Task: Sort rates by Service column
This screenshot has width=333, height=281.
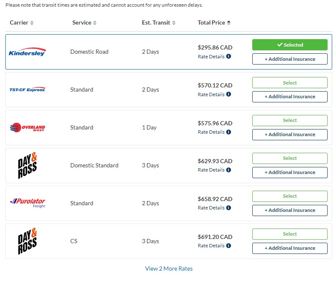Action: [84, 22]
